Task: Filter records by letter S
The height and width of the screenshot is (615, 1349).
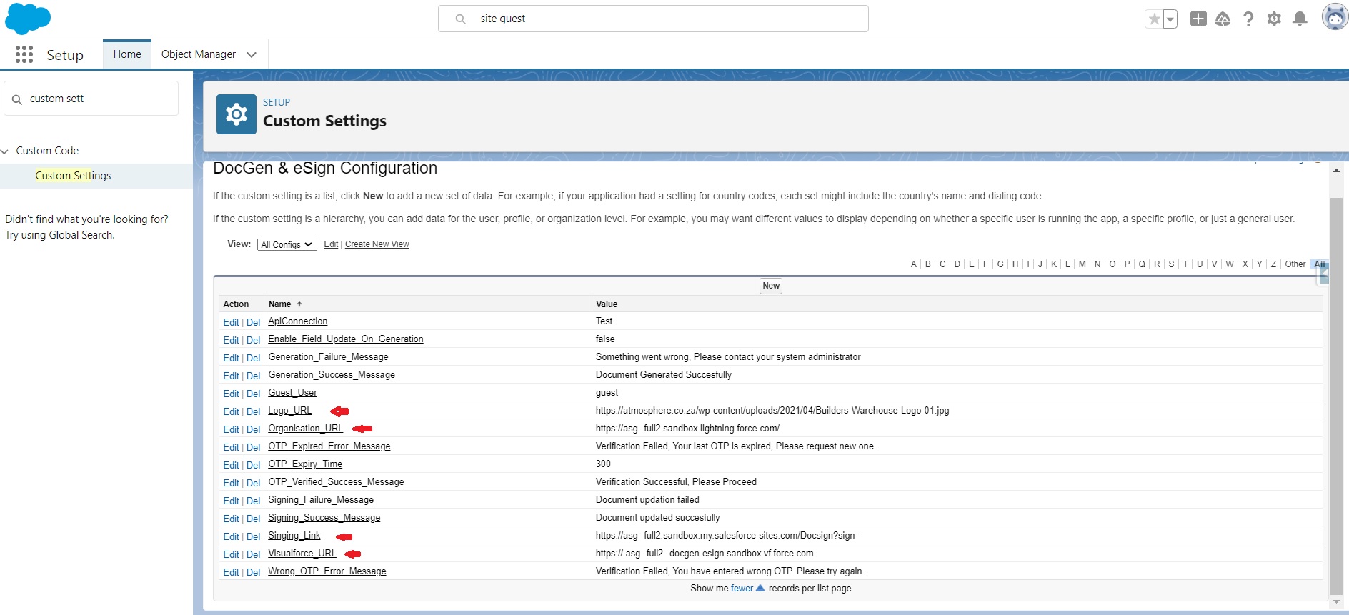Action: (x=1171, y=264)
